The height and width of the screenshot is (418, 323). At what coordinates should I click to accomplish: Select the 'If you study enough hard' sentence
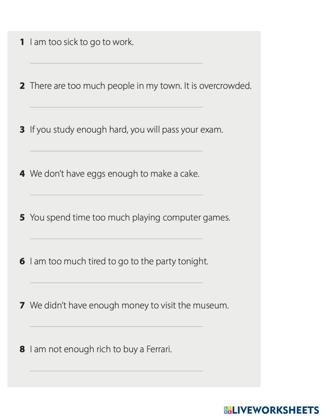click(126, 130)
